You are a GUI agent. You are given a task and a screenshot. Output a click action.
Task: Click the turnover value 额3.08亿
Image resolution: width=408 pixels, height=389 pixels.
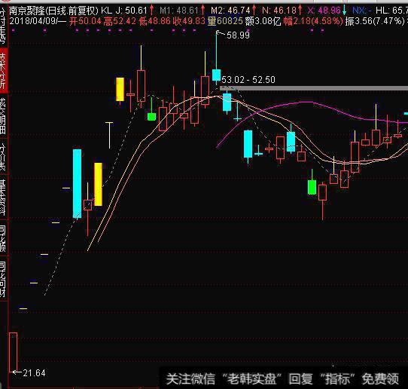(x=263, y=21)
